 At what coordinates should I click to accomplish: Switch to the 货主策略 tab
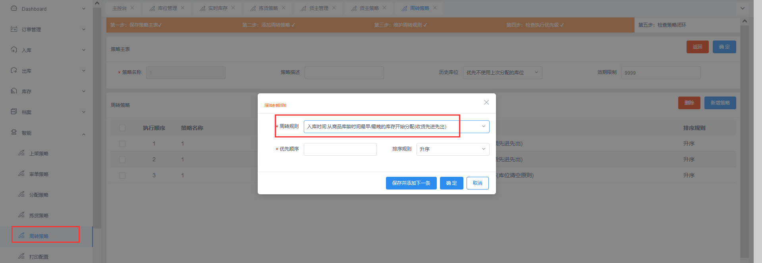[x=369, y=8]
